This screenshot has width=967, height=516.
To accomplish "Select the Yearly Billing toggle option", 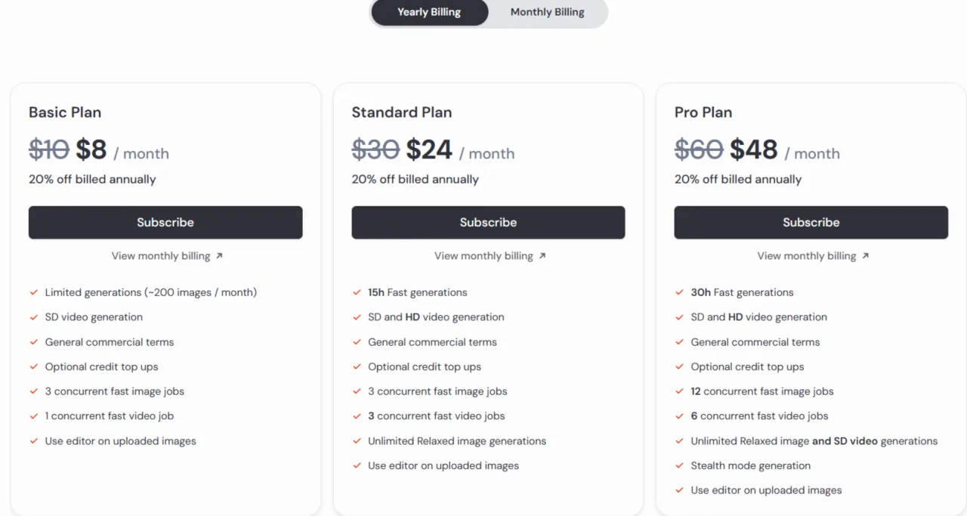I will pyautogui.click(x=429, y=12).
